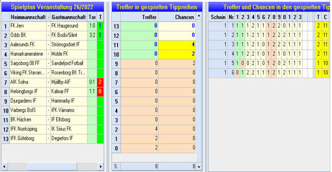This screenshot has height=172, width=332.
Task: Click up arrow of Treffer table scrollbar
Action: click(x=199, y=16)
